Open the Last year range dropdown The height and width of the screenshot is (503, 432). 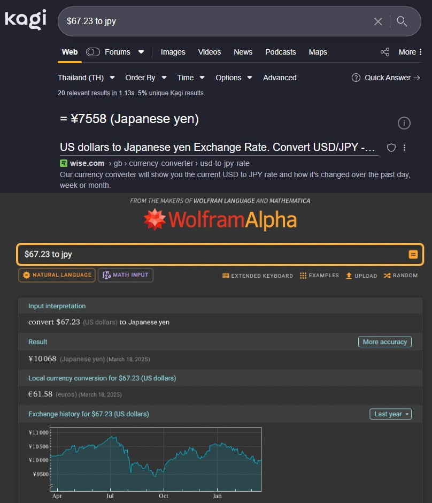[390, 414]
